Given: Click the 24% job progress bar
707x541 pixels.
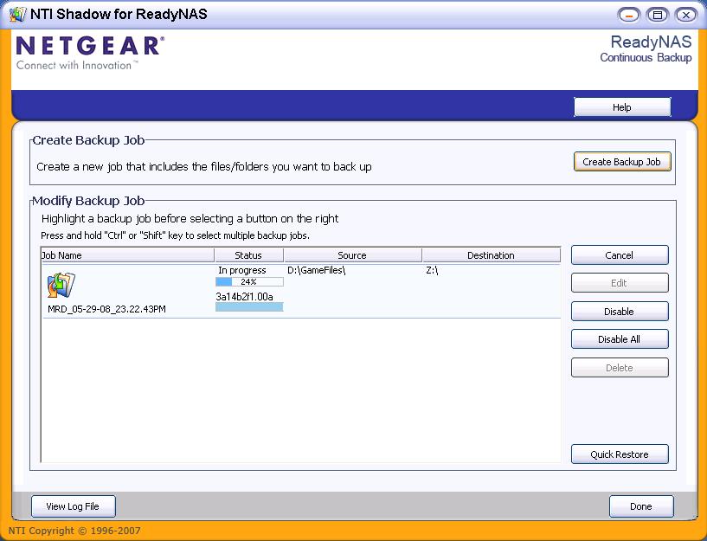Looking at the screenshot, I should 249,282.
